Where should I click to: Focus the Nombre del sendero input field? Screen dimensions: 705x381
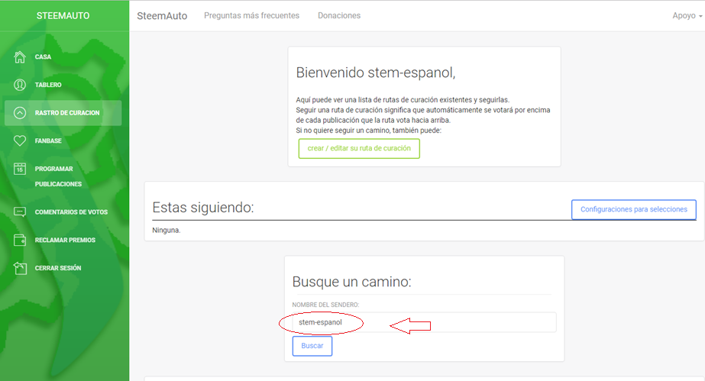pyautogui.click(x=424, y=323)
